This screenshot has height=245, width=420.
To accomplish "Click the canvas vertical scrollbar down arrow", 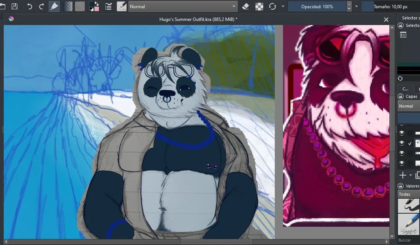I will pos(392,236).
